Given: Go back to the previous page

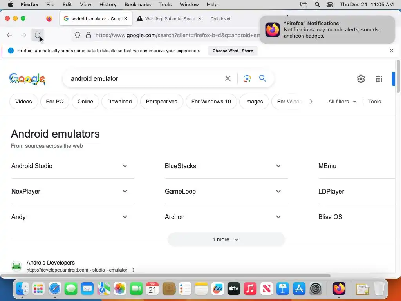Looking at the screenshot, I should [9, 35].
